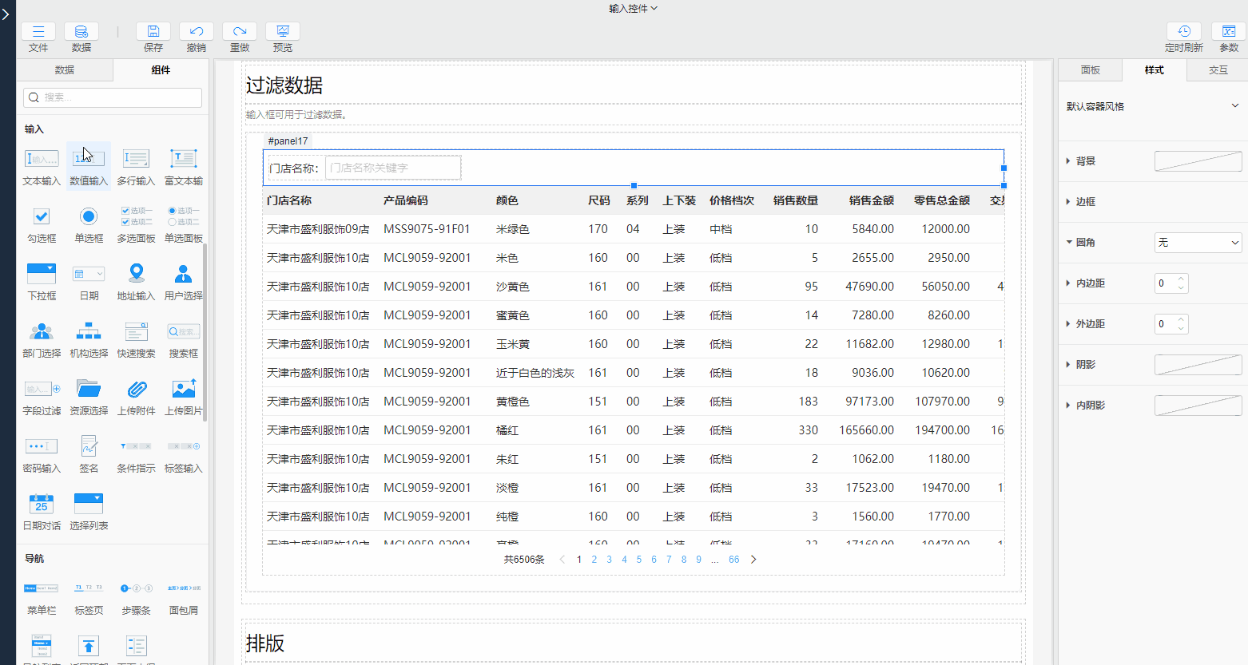Image resolution: width=1248 pixels, height=665 pixels.
Task: Expand the border (边框) style section
Action: point(1085,202)
